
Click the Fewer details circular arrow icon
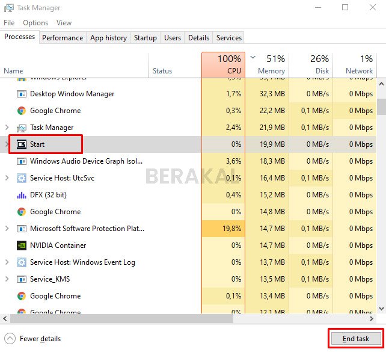[x=10, y=339]
